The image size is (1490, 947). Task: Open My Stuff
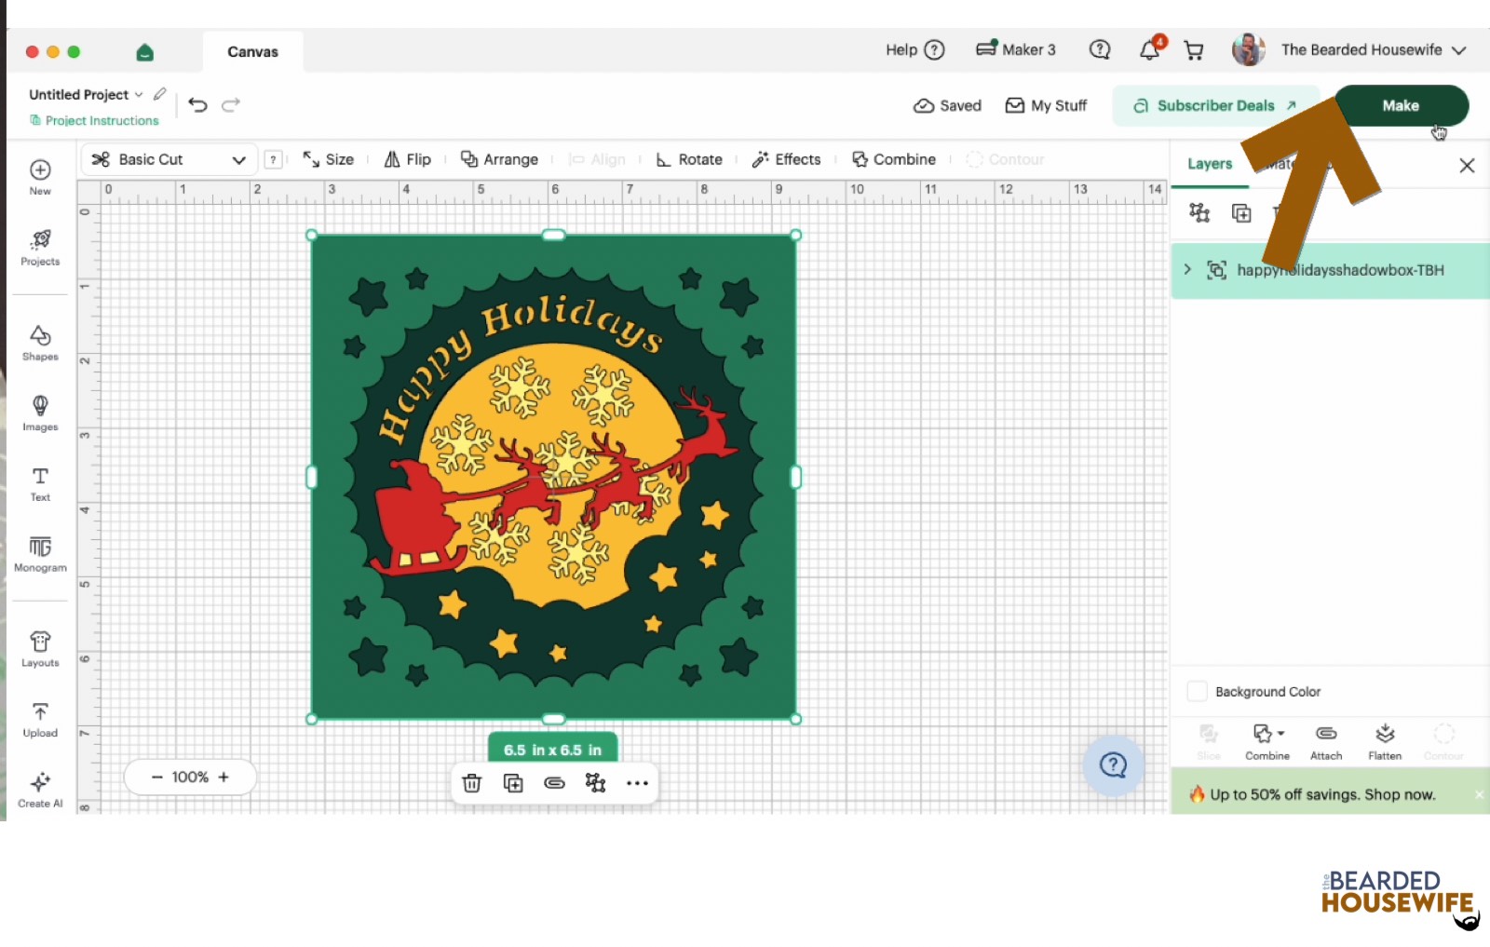(1046, 105)
